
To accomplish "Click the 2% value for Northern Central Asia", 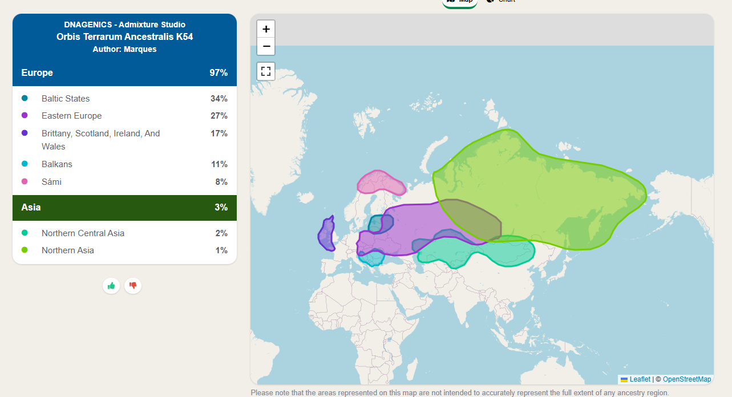I will pyautogui.click(x=221, y=233).
